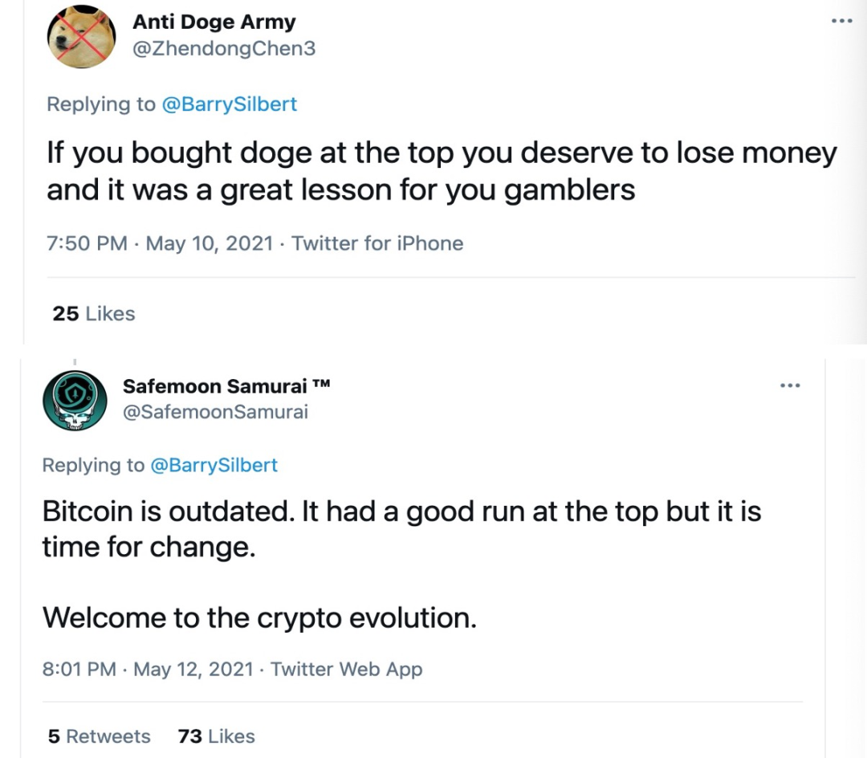
Task: Open Safemoon Samurai ™ display name
Action: pyautogui.click(x=226, y=386)
